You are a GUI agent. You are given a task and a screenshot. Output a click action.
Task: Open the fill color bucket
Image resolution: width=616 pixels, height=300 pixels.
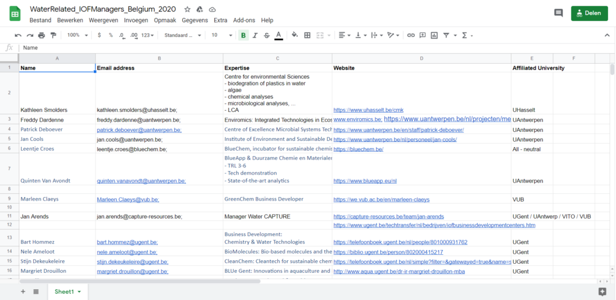[295, 36]
